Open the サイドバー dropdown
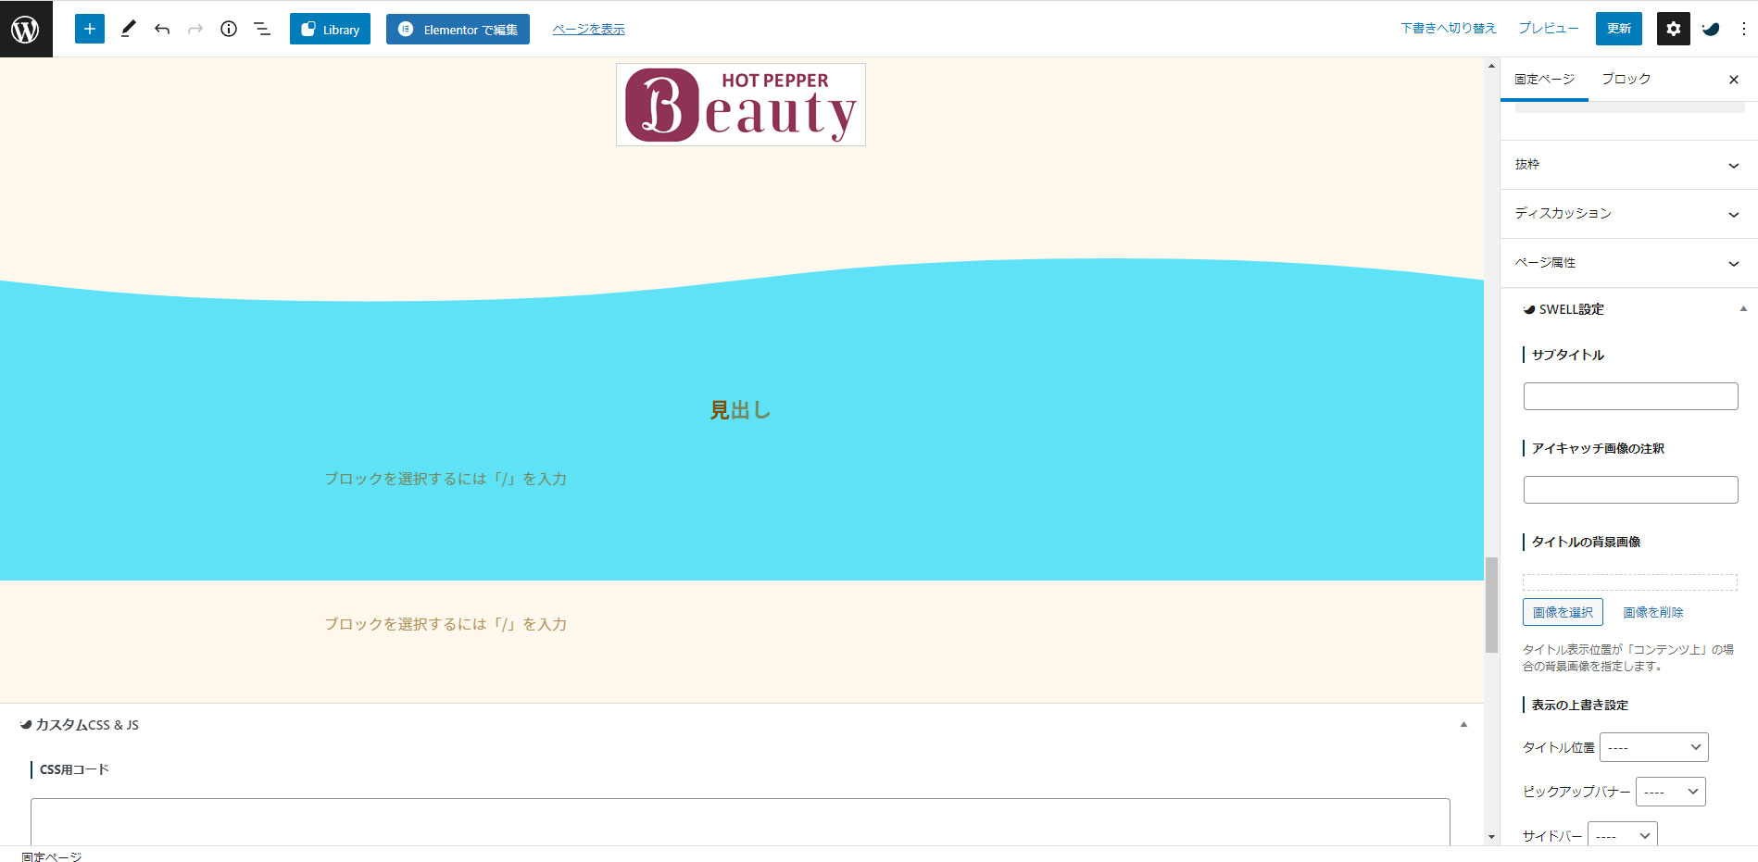Viewport: 1758px width, 862px height. click(x=1623, y=833)
